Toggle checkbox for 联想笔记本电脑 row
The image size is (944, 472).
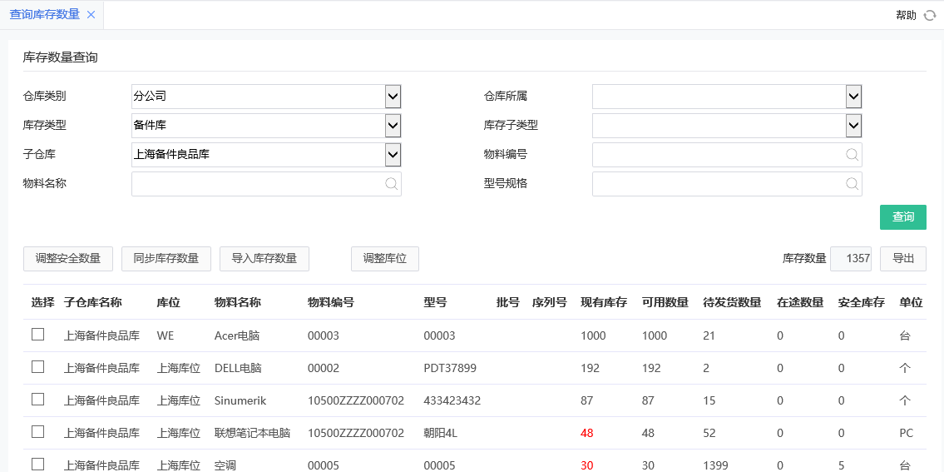pos(37,432)
